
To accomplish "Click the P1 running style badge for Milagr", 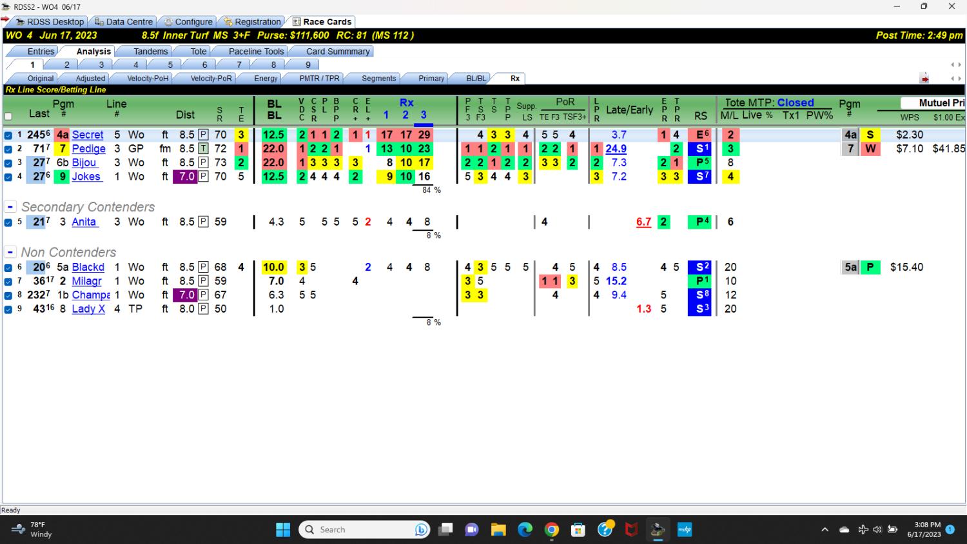I will [699, 281].
